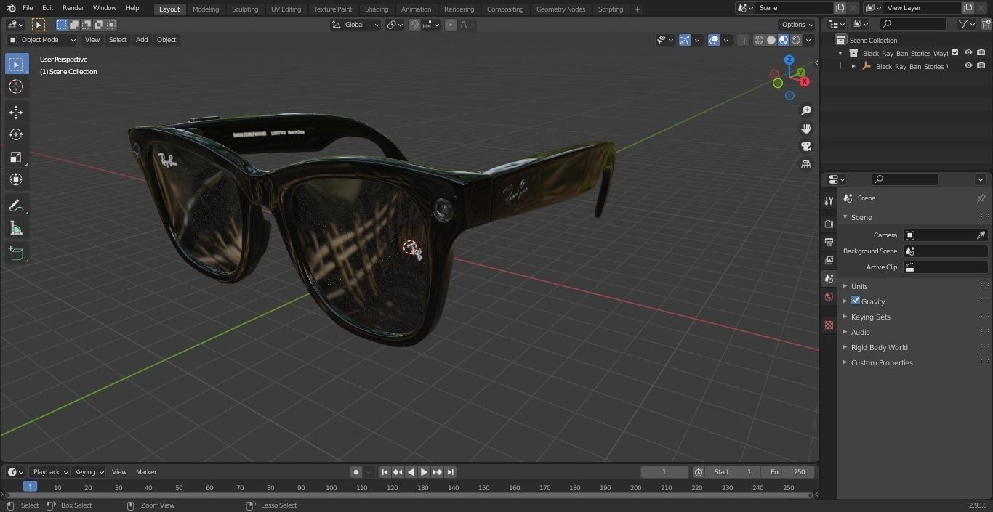Switch to the Shading workspace tab
The image size is (993, 512).
tap(377, 9)
